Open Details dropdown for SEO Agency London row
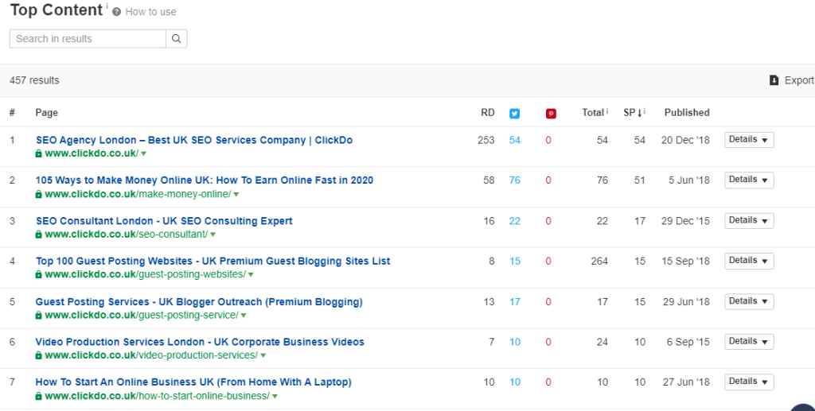The image size is (815, 411). (749, 140)
